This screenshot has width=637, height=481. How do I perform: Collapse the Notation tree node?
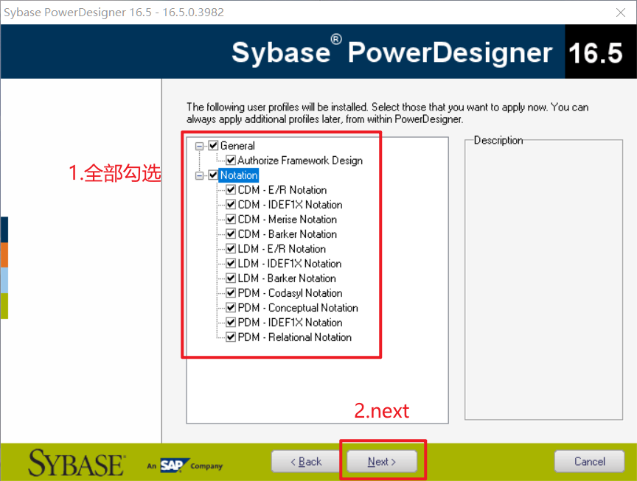click(199, 175)
